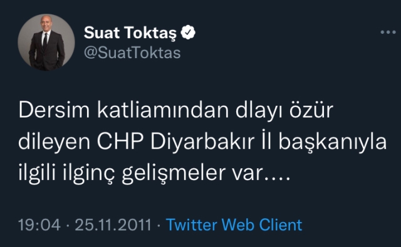The height and width of the screenshot is (247, 401).
Task: Click the word Diyarbakır in the tweet
Action: (202, 141)
